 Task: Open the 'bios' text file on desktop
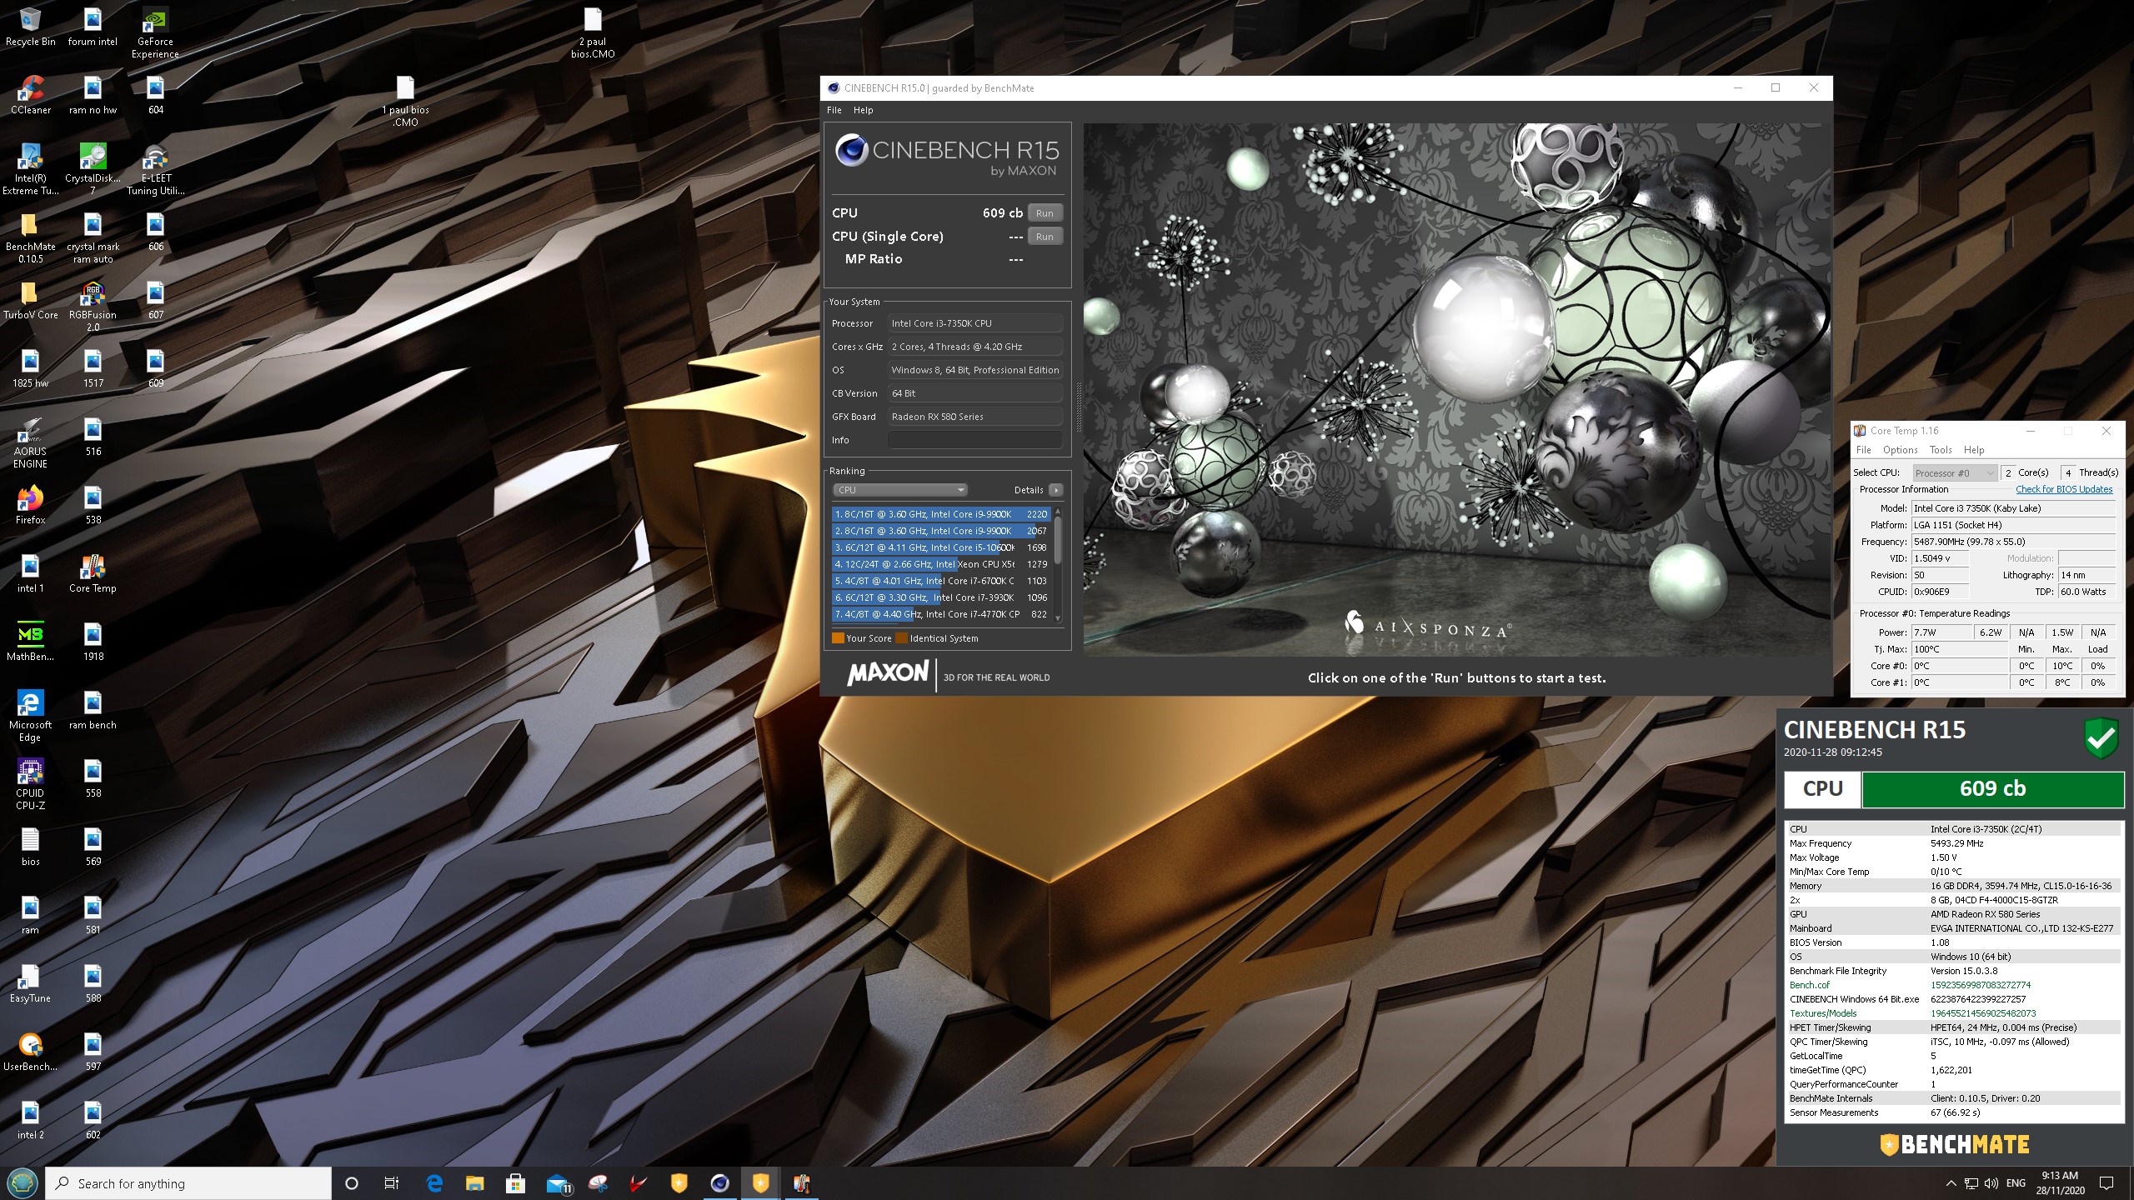pos(30,847)
